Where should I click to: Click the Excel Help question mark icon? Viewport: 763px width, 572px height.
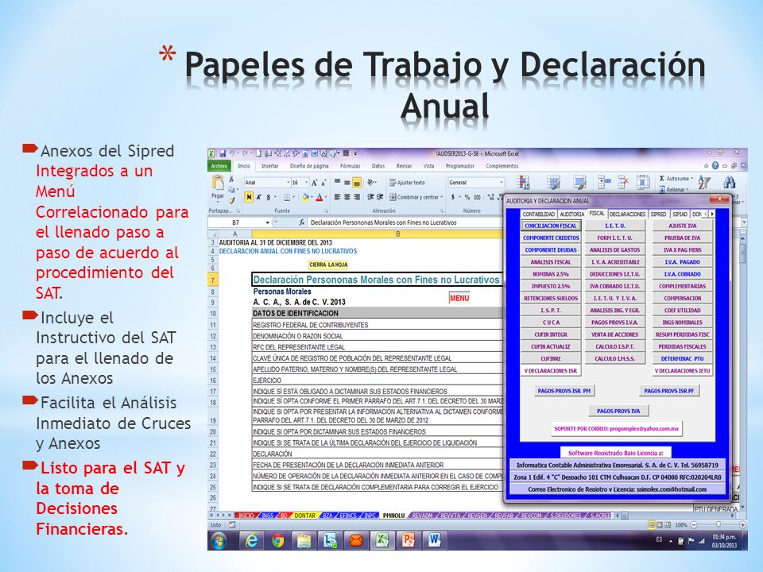pos(715,165)
